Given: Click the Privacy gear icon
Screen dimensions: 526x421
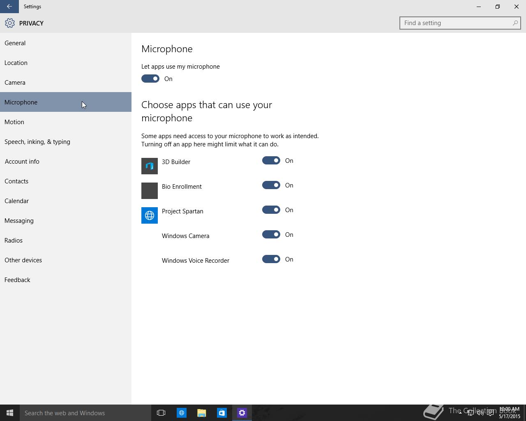Looking at the screenshot, I should tap(10, 23).
